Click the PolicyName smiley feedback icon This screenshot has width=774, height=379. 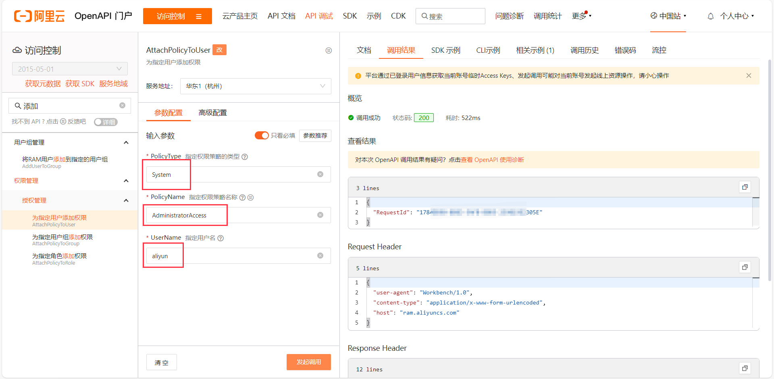[x=250, y=197]
